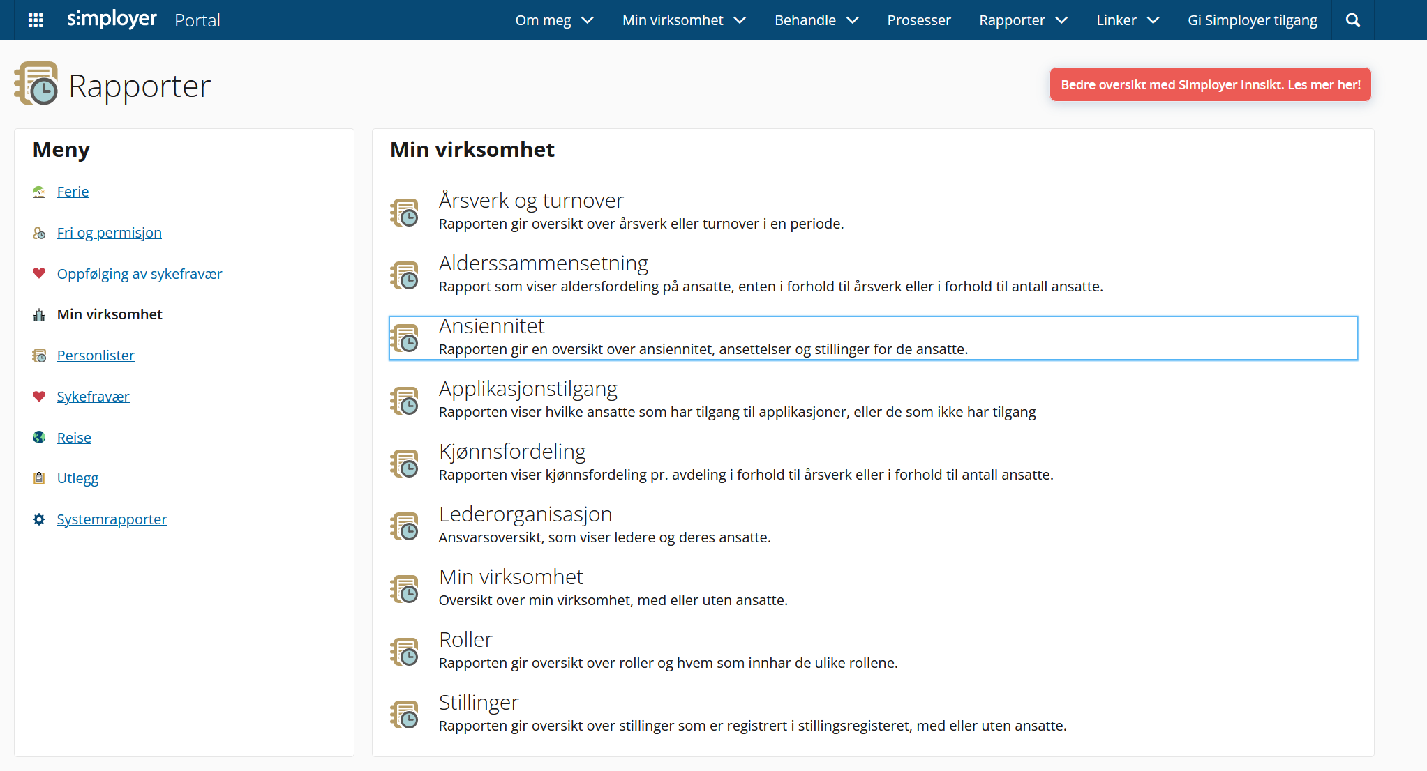
Task: Open the app launcher grid icon
Action: pos(36,20)
